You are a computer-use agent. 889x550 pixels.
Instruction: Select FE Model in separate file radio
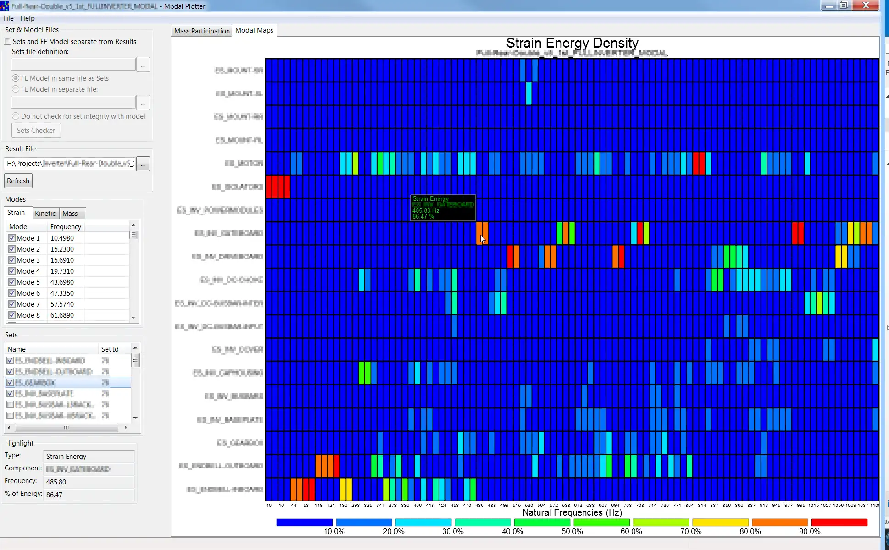(16, 89)
